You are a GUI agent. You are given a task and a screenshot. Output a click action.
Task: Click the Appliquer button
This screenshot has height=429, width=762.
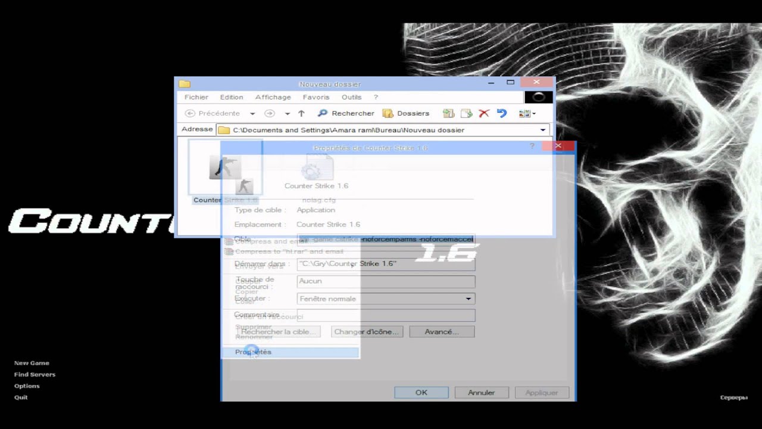542,393
